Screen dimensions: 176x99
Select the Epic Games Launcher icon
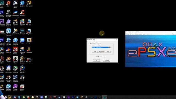9,13
